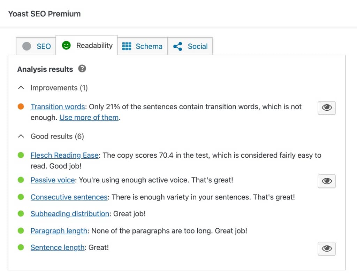
Task: Click the gray SEO score circle icon
Action: (x=26, y=46)
